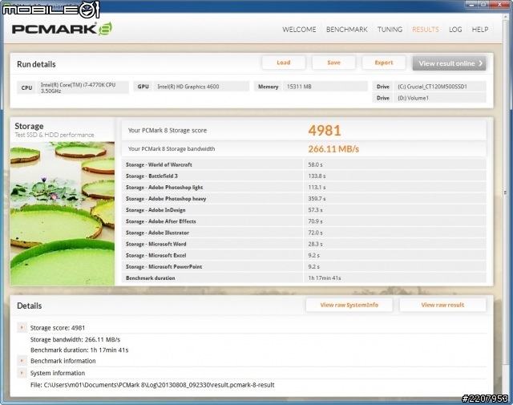The image size is (513, 405).
Task: Click View raw result button
Action: point(442,305)
